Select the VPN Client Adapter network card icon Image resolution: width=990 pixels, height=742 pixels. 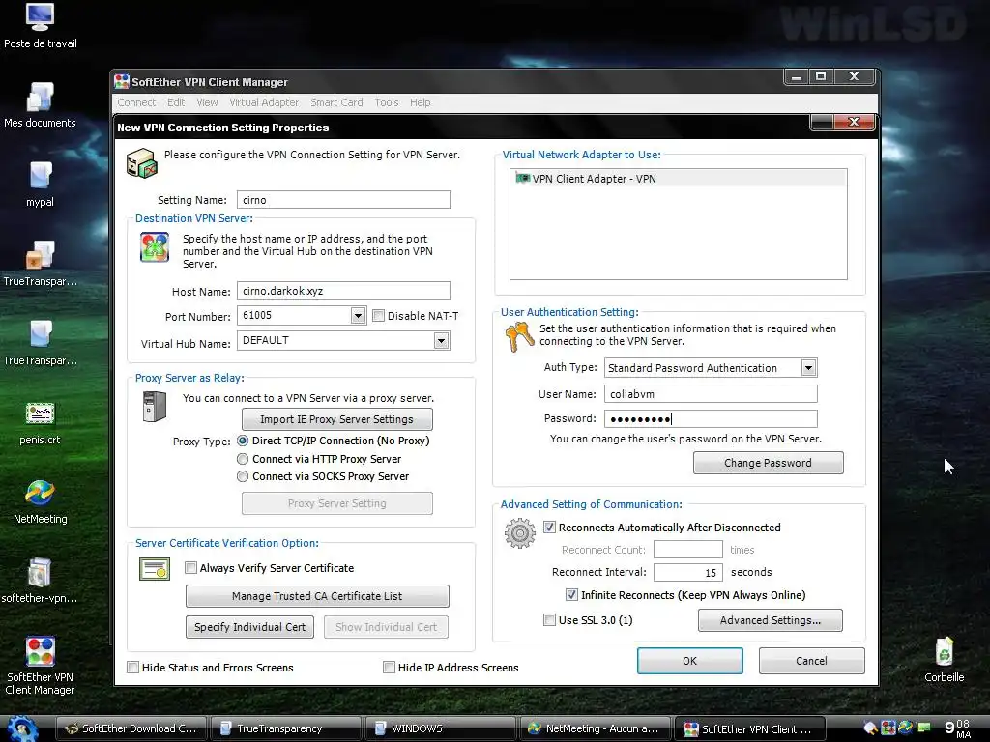pos(523,179)
